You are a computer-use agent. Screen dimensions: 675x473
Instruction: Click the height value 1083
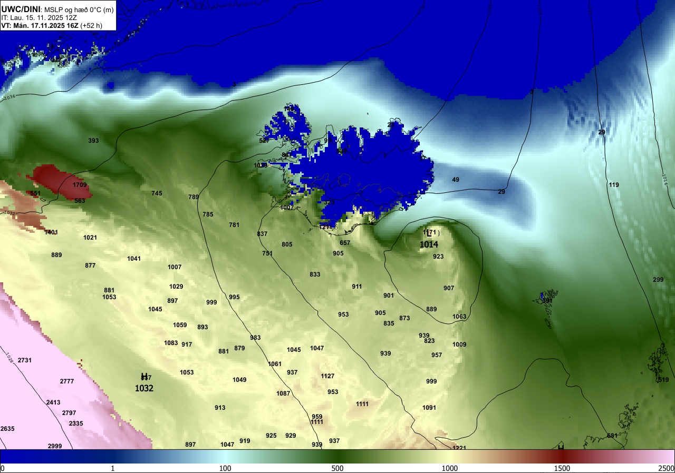click(171, 343)
